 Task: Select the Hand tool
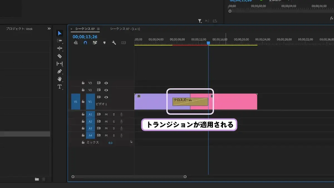(x=60, y=79)
